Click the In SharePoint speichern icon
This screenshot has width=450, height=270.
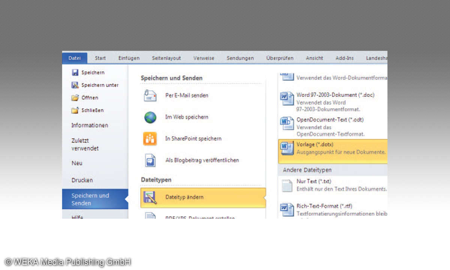pos(150,139)
